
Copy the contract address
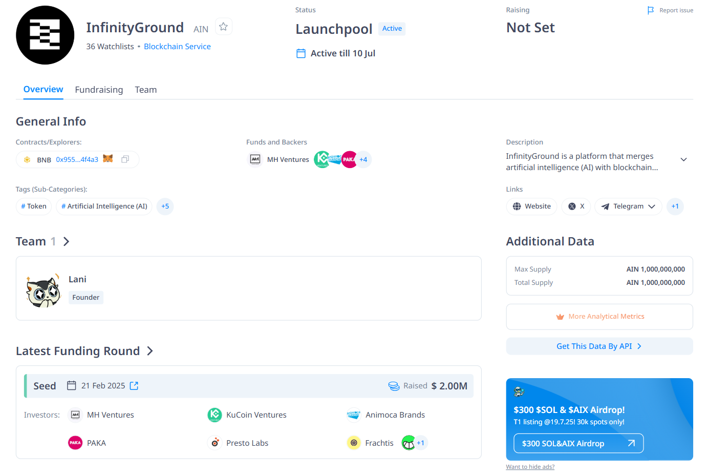click(125, 159)
